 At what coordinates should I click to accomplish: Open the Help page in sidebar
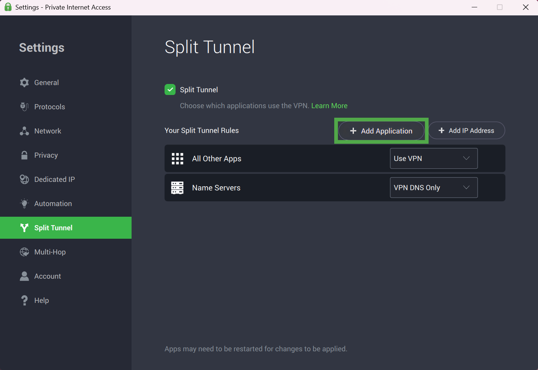tap(66, 300)
